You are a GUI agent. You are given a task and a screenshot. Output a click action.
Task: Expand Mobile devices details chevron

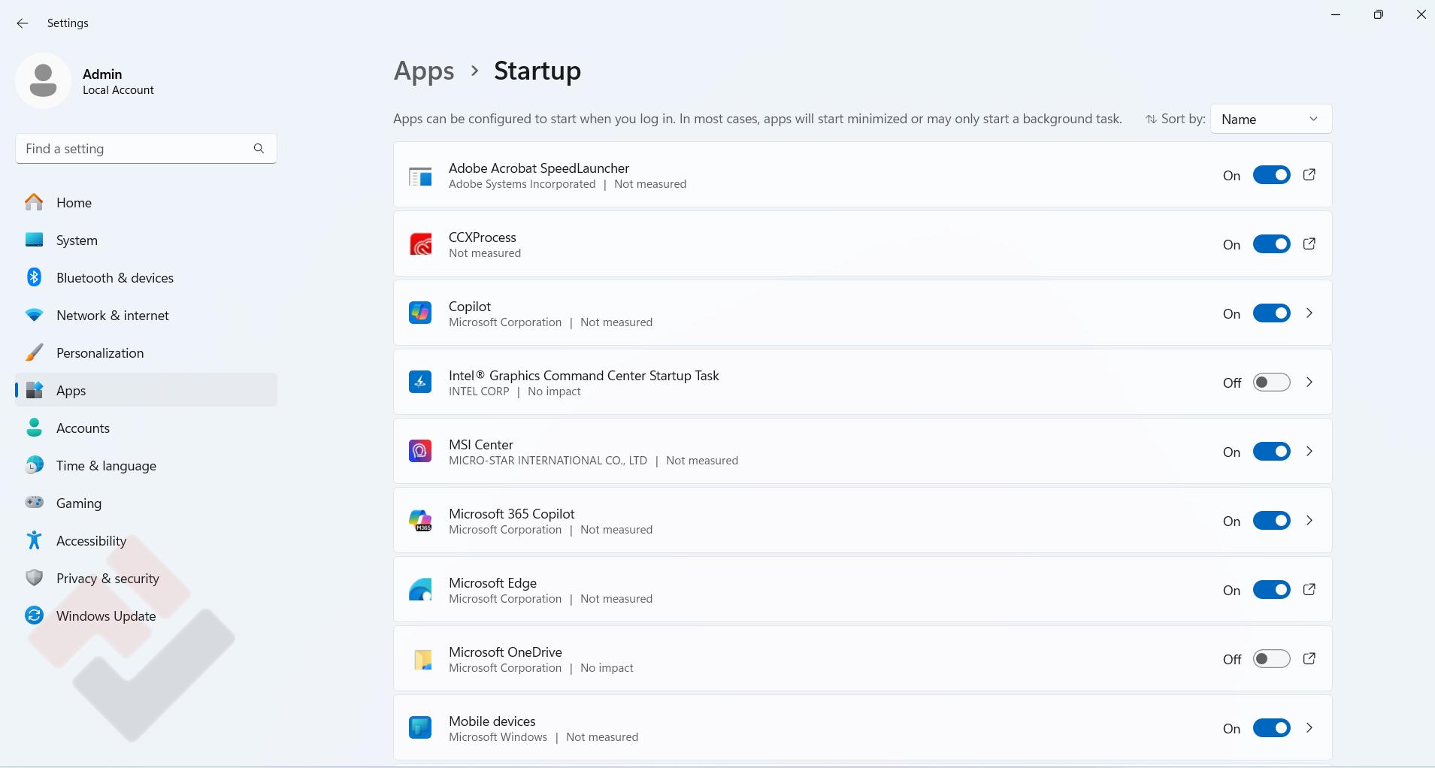pos(1309,728)
